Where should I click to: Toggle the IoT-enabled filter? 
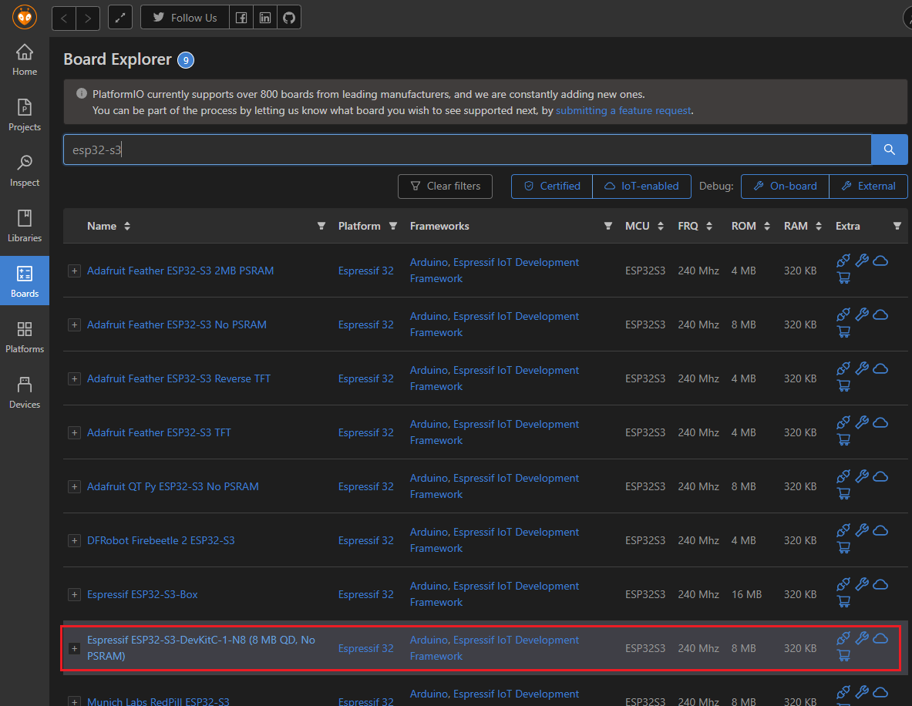tap(641, 186)
